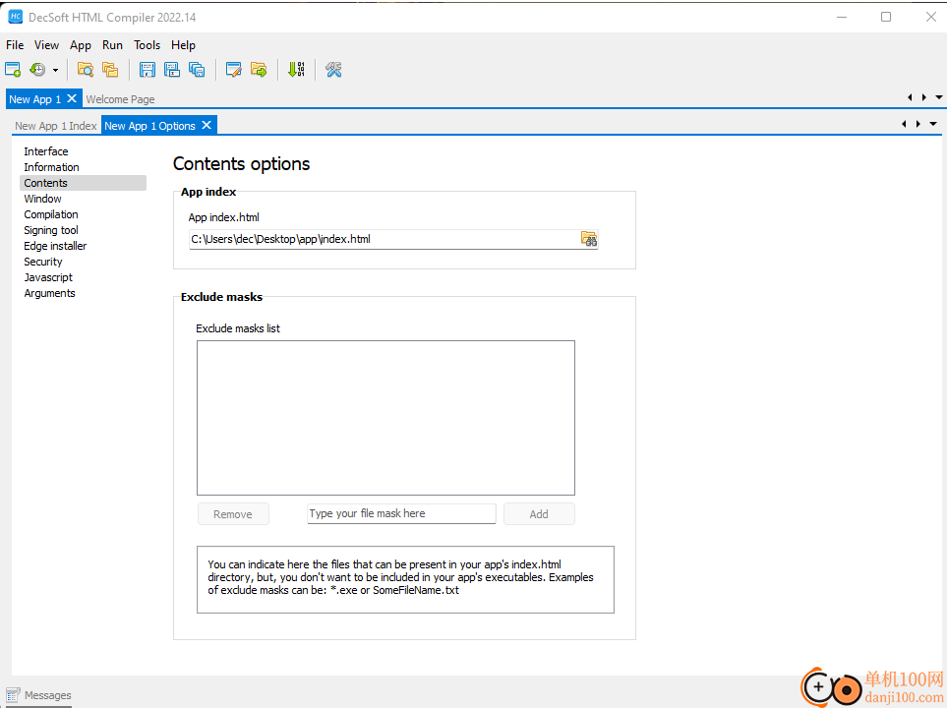The image size is (947, 708).
Task: Open the Messages panel label
Action: (48, 695)
